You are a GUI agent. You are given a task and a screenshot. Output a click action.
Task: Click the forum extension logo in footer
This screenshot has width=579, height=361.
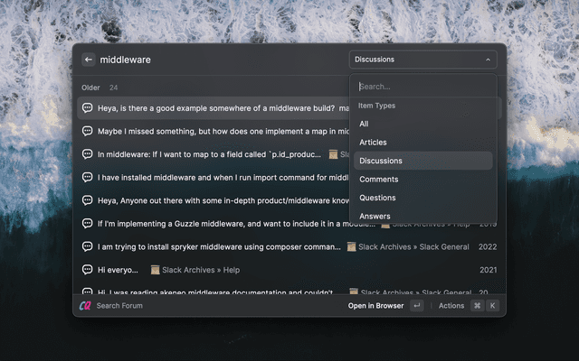click(x=85, y=306)
